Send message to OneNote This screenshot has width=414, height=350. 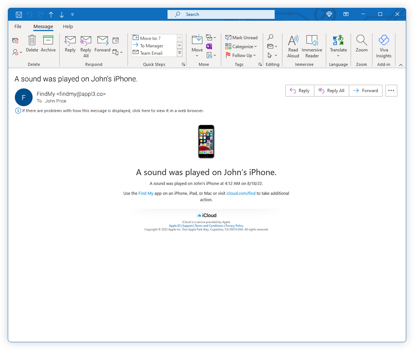point(209,46)
